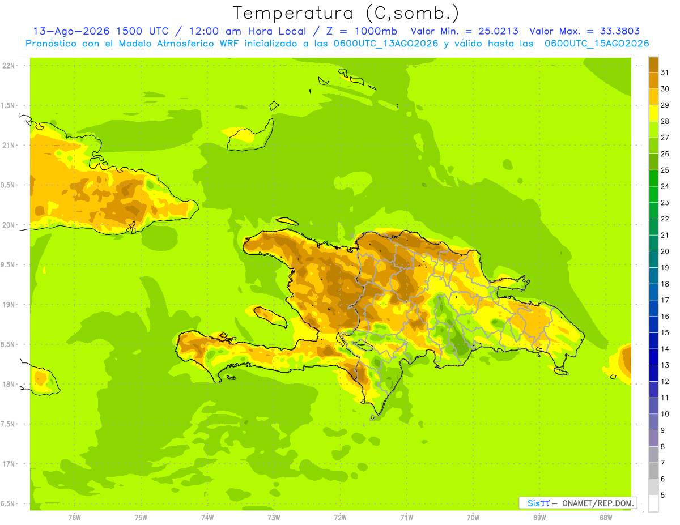
Task: Click the '72W' longitude label
Action: pos(340,518)
